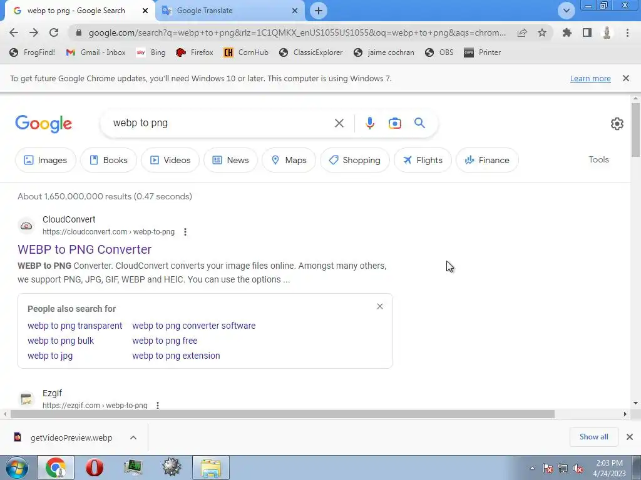
Task: Open the Windows Start menu
Action: pos(17,467)
